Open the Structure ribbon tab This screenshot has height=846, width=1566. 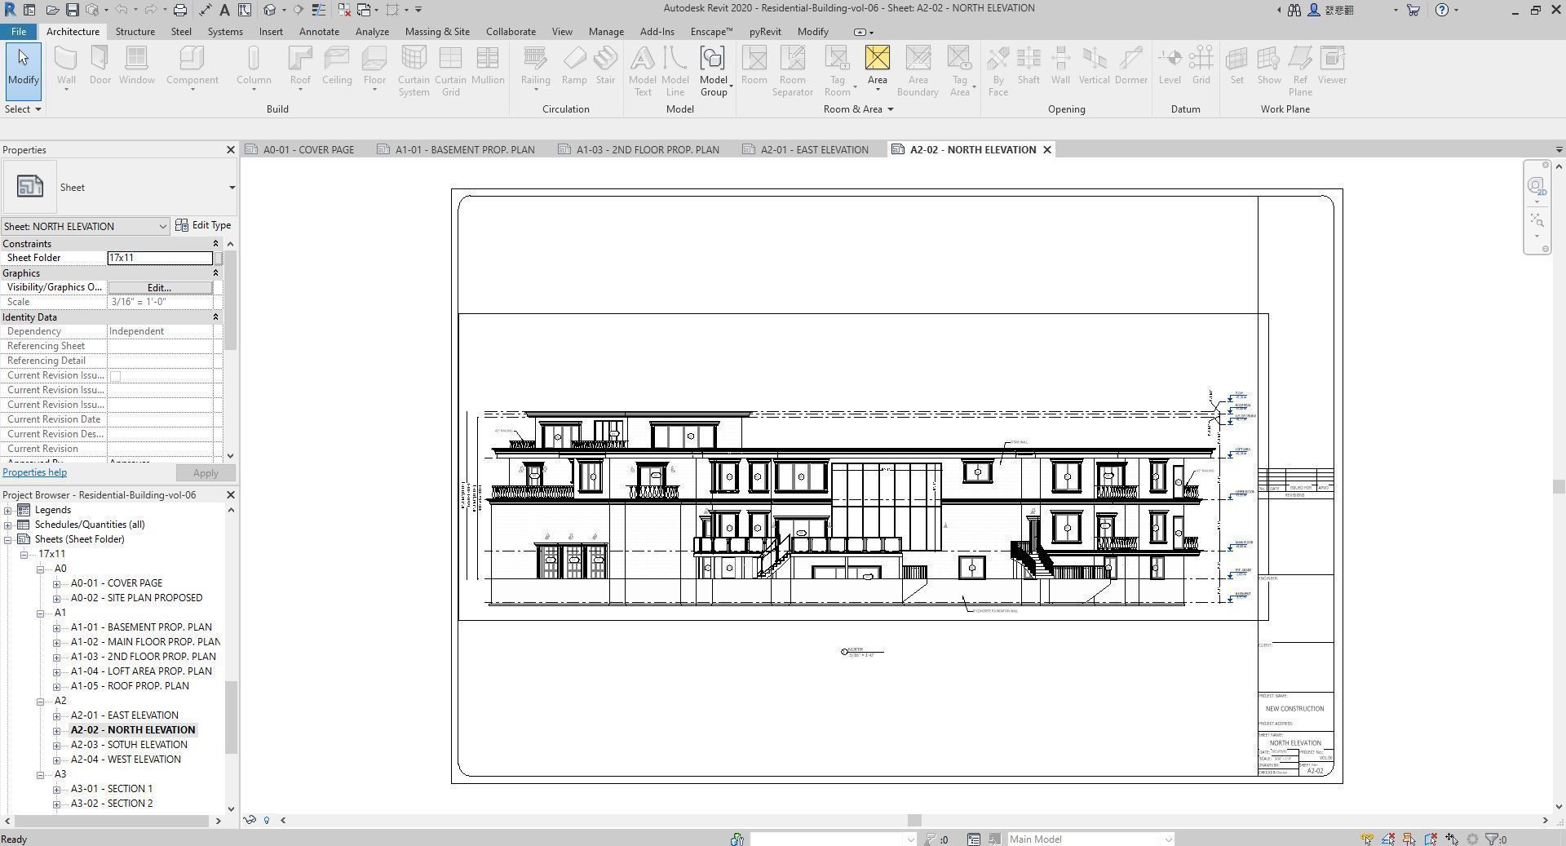(135, 32)
